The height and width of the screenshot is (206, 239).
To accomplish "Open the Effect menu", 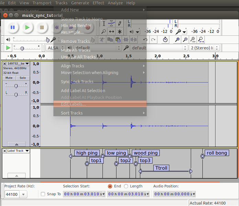I will click(x=98, y=3).
